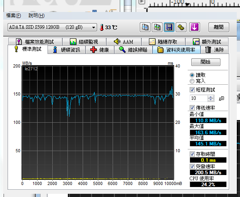Click the copy text to clipboard icon
This screenshot has height=197, width=240.
tap(145, 27)
